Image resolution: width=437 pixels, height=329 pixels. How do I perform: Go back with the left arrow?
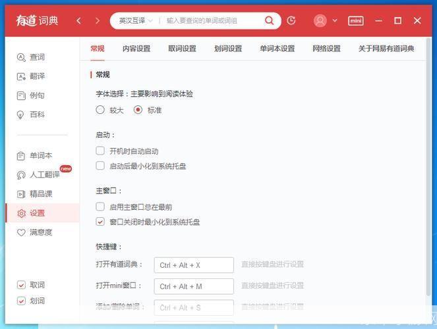point(78,20)
